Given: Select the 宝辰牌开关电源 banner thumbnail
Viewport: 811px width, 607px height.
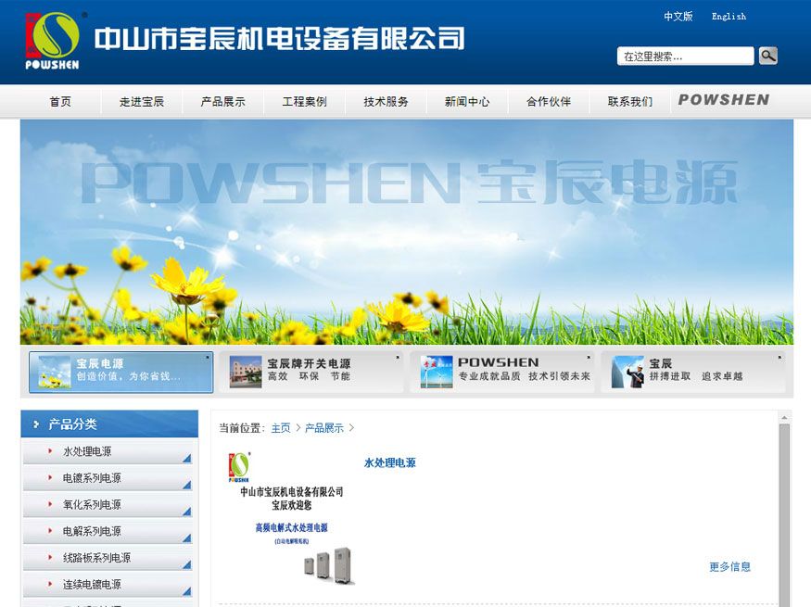Looking at the screenshot, I should [310, 373].
